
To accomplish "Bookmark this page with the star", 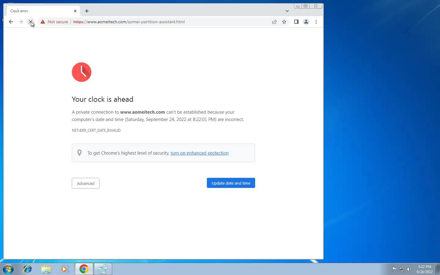I will [284, 22].
